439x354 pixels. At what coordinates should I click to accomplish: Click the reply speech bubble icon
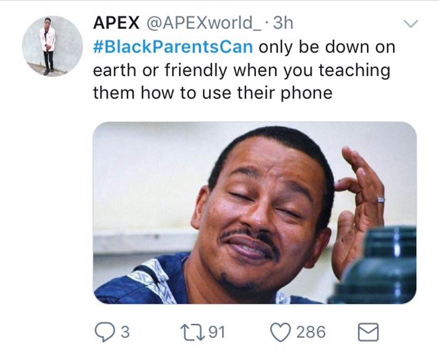[105, 332]
